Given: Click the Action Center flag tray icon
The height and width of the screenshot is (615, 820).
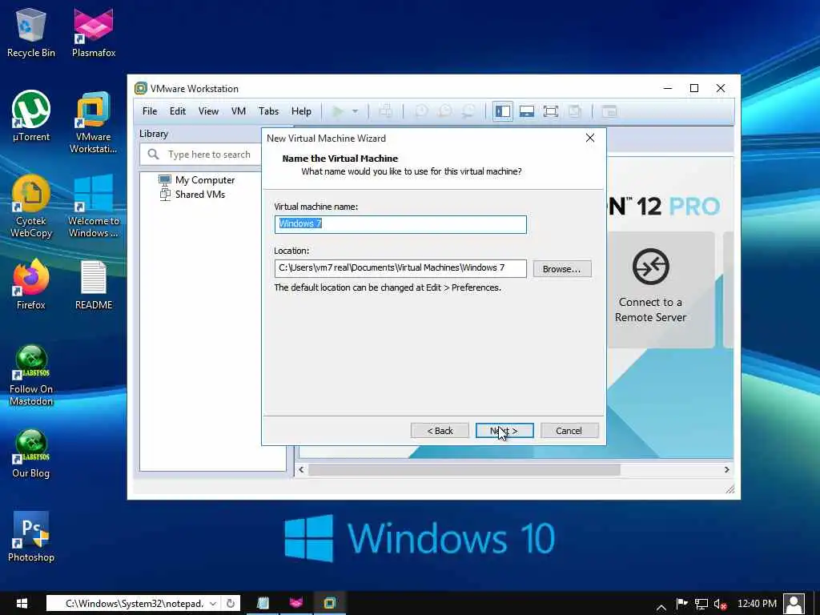Looking at the screenshot, I should click(x=682, y=605).
